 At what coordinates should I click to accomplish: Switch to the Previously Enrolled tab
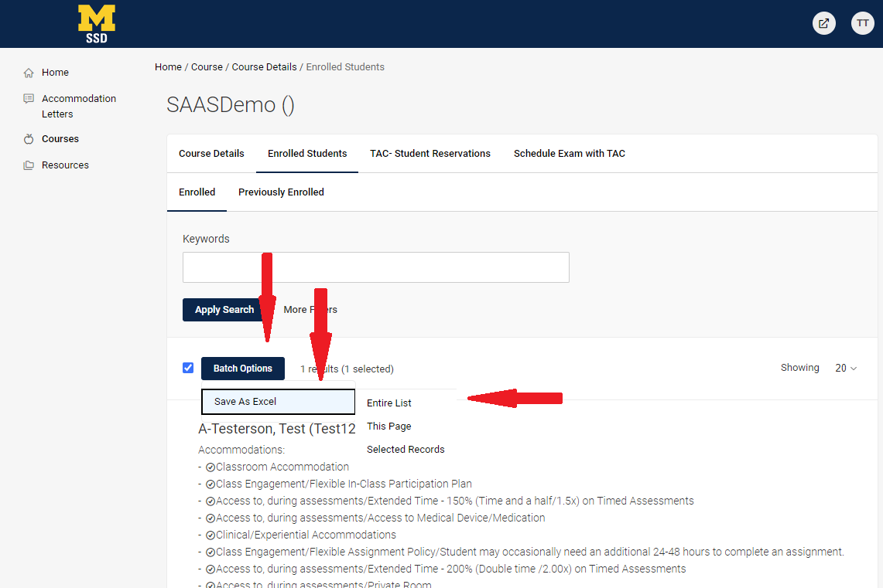click(x=281, y=192)
